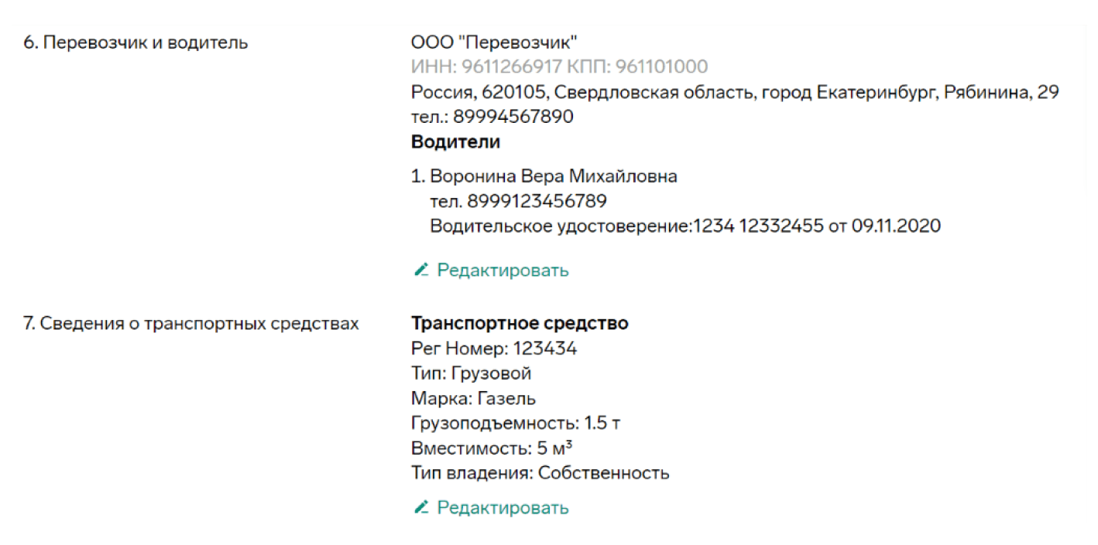Image resolution: width=1098 pixels, height=545 pixels.
Task: Click driver phone 8999123456789
Action: tap(518, 201)
